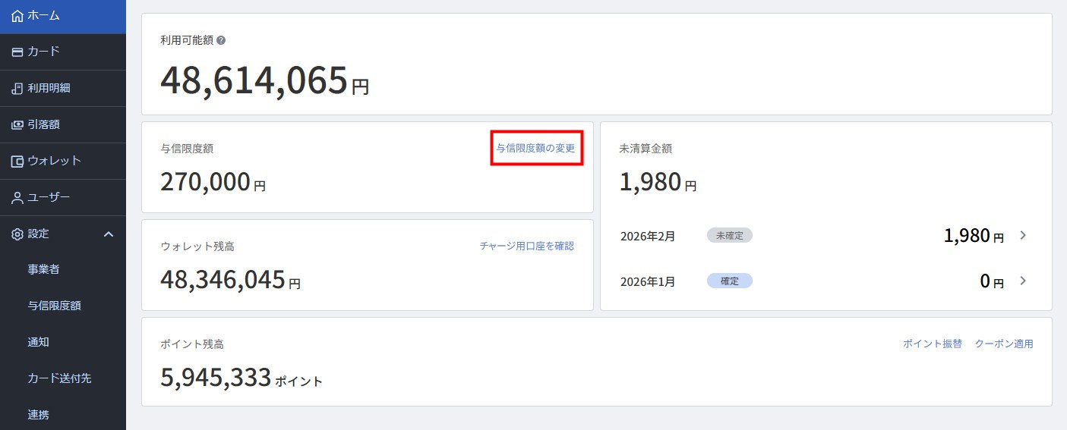Image resolution: width=1067 pixels, height=430 pixels.
Task: Click the ポイント振替 link
Action: 933,344
